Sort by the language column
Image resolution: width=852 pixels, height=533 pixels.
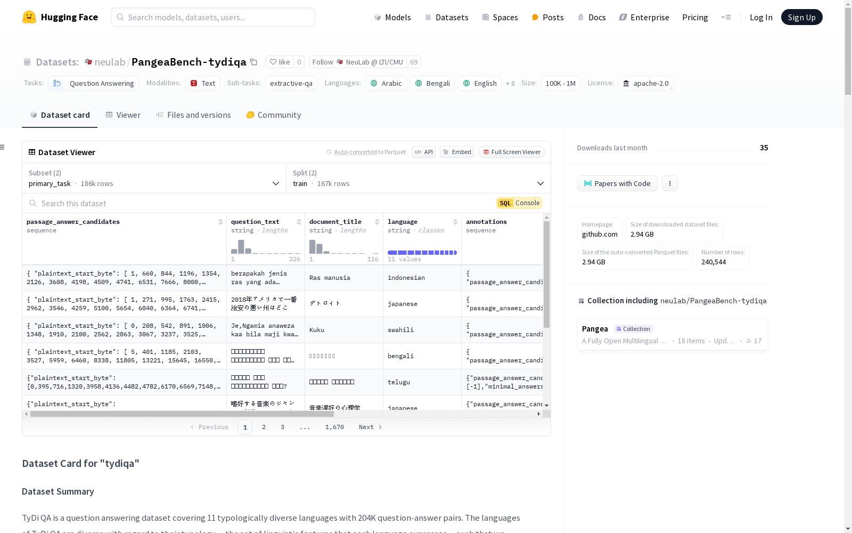click(x=455, y=222)
